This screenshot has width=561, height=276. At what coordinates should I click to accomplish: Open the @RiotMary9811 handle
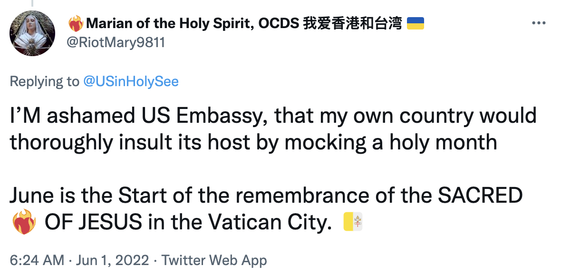117,43
